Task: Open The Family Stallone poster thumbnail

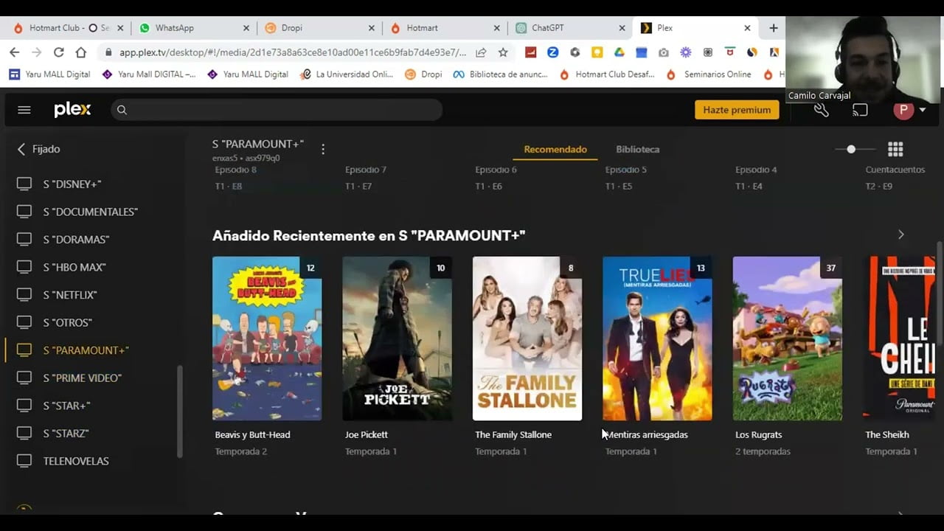Action: [527, 339]
